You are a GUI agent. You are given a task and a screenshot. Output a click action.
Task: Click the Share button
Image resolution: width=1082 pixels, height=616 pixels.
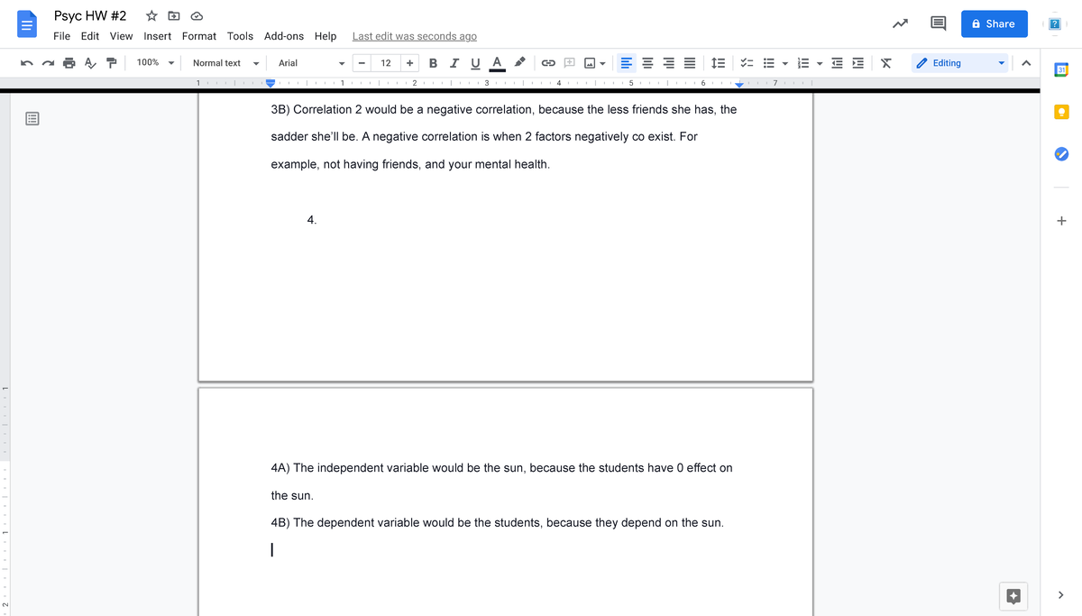994,23
